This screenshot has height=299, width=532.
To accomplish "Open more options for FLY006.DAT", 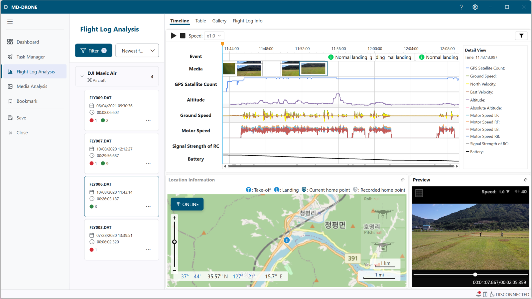I will click(x=148, y=207).
